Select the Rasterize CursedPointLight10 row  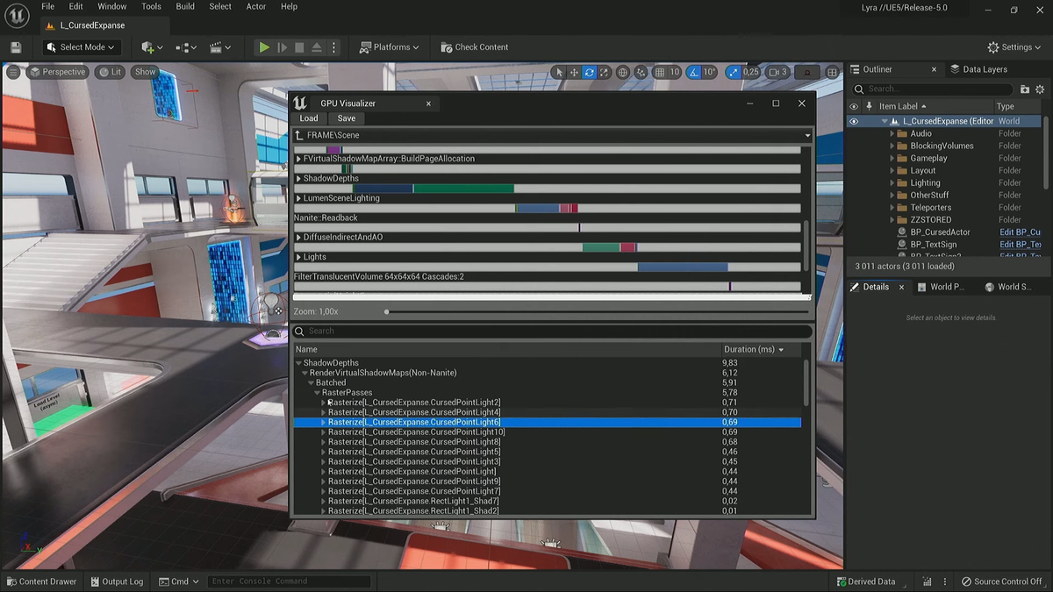click(x=547, y=432)
